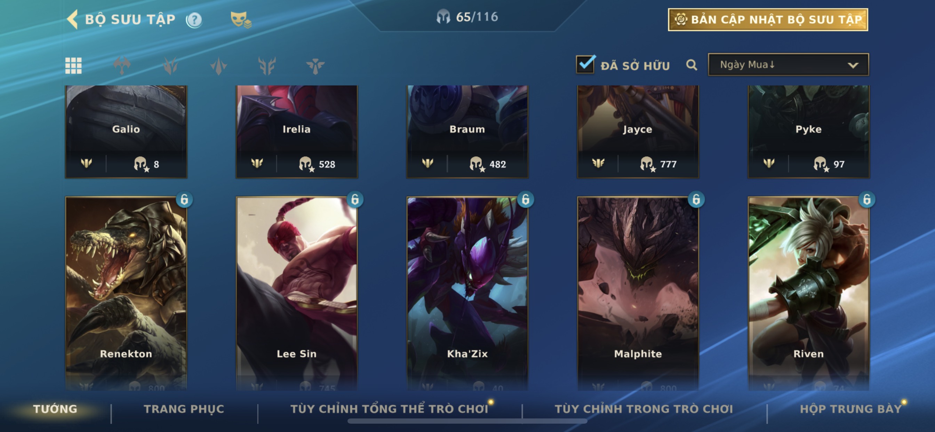
Task: Filter champions by the third role icon
Action: [x=218, y=66]
